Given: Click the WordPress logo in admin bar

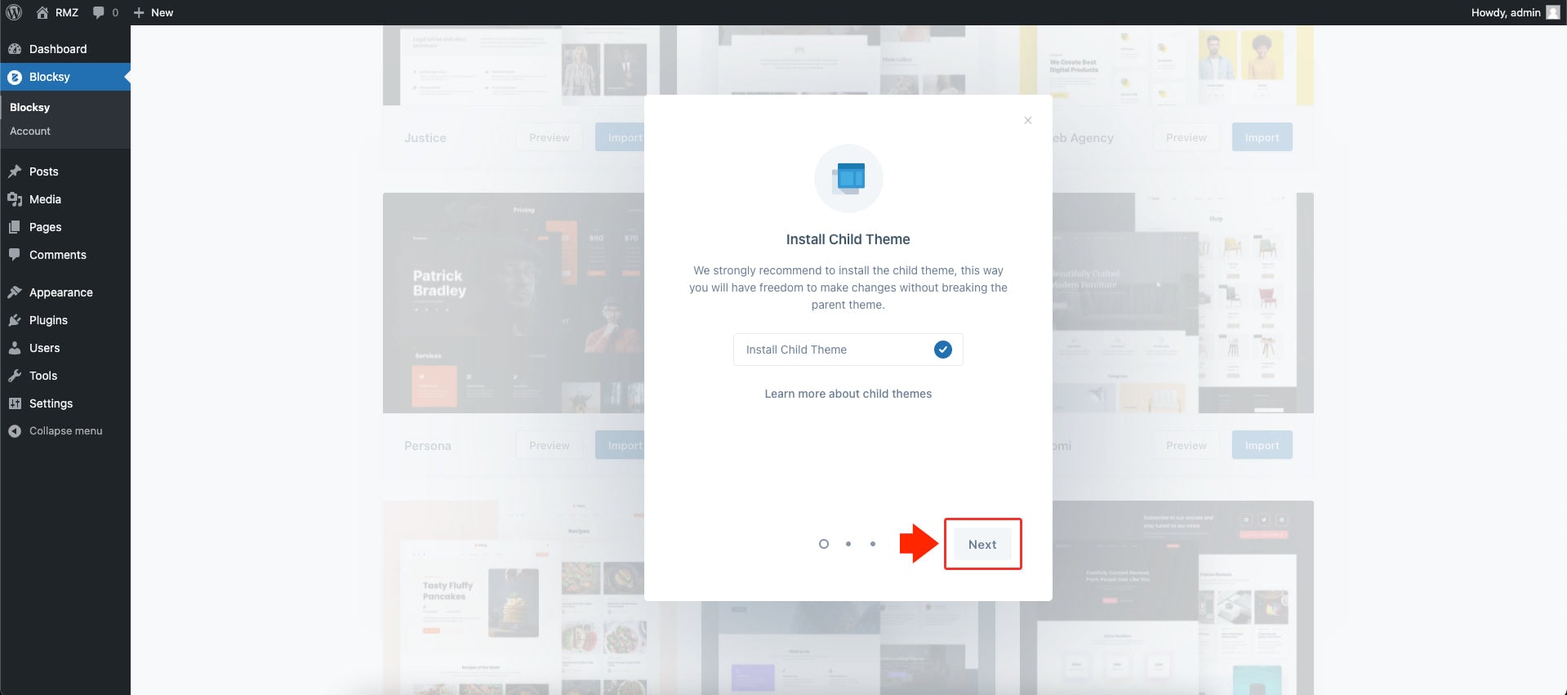Looking at the screenshot, I should coord(14,12).
